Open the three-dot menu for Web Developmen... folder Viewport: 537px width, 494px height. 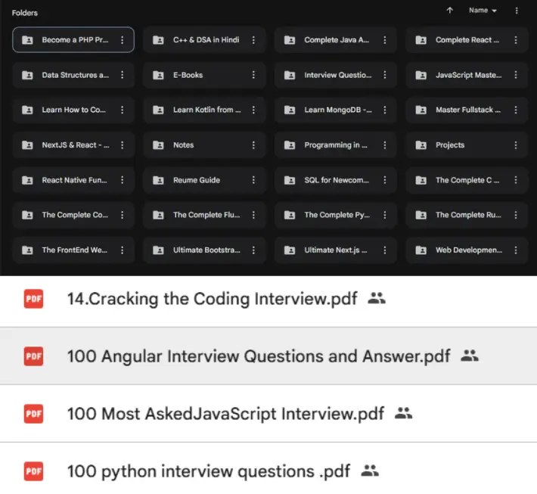[x=515, y=250]
